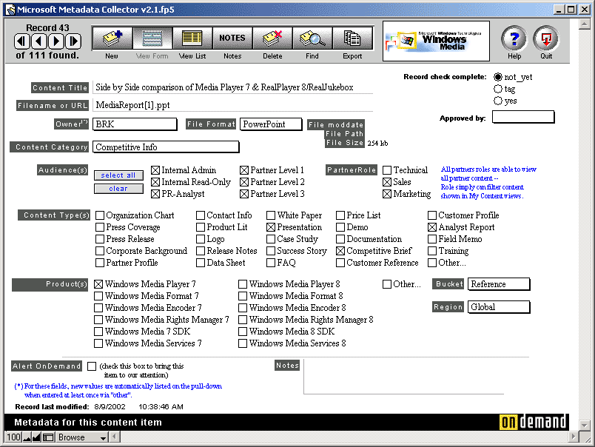Toggle the status area icon
Screen dimensions: 595x447
(x=48, y=437)
